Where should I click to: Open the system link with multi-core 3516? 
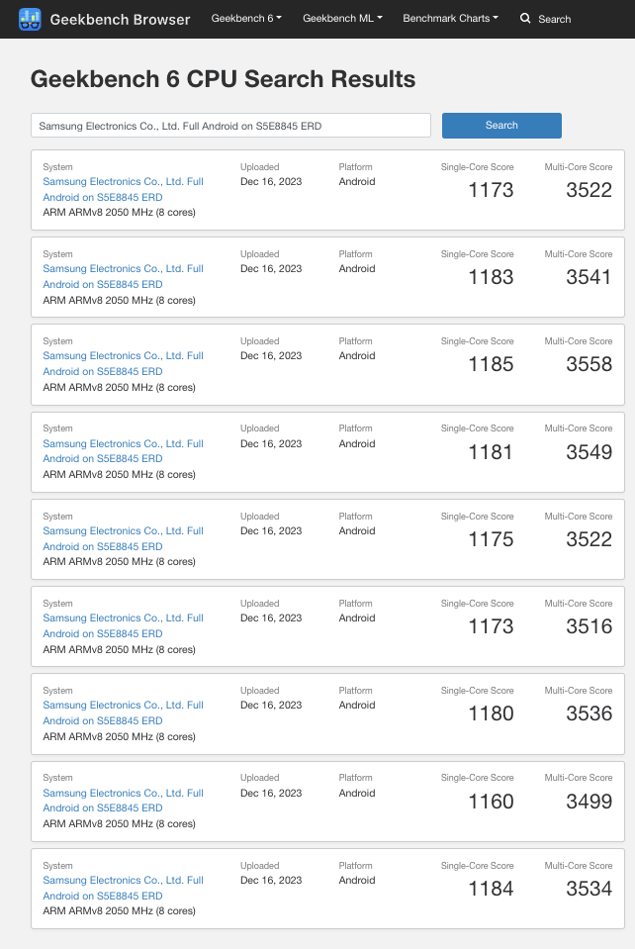point(123,625)
